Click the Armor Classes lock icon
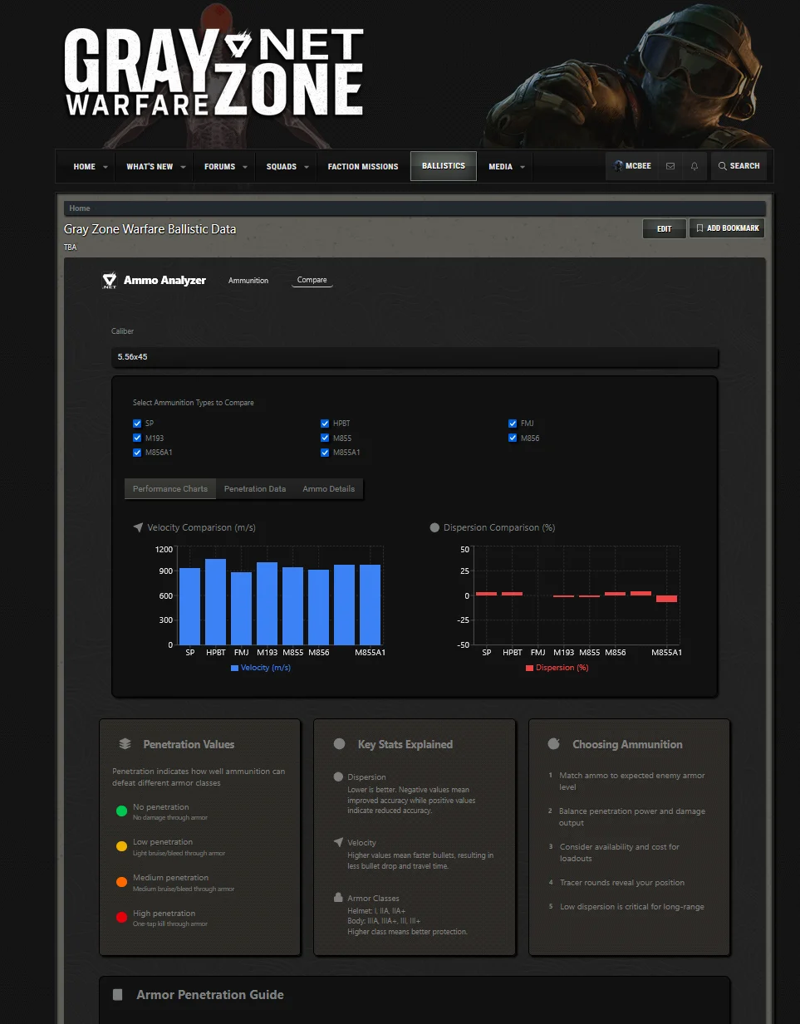The image size is (800, 1024). pos(338,898)
